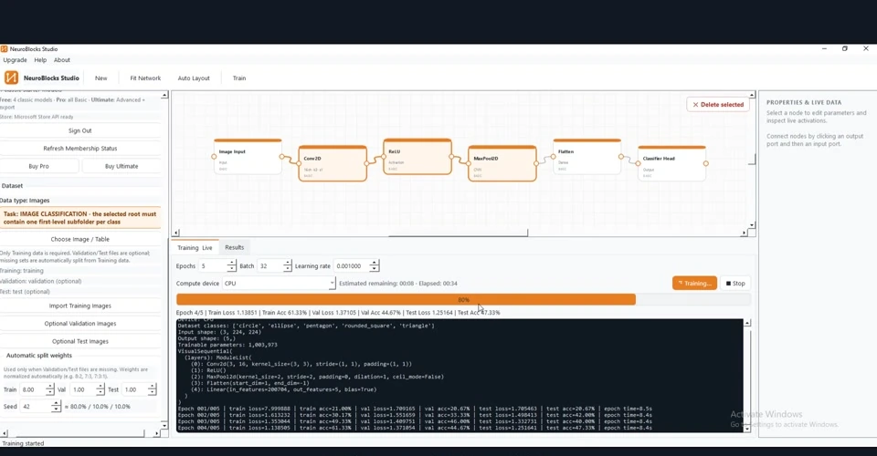This screenshot has width=877, height=456.
Task: Click the Val split weight field
Action: pos(83,389)
